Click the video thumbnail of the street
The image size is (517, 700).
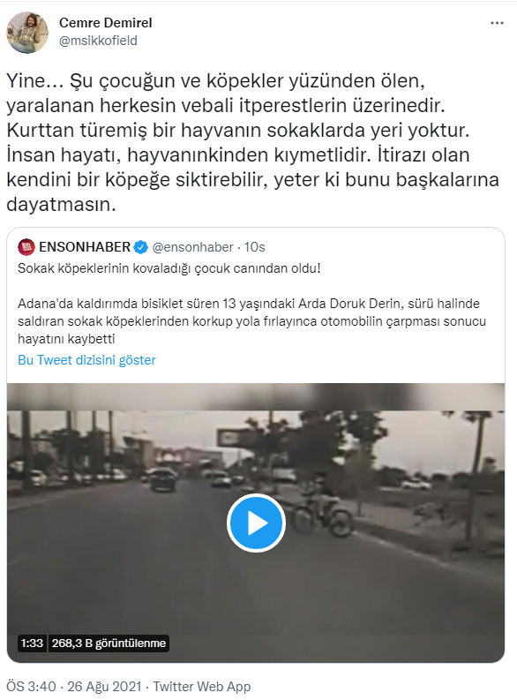coord(256,523)
